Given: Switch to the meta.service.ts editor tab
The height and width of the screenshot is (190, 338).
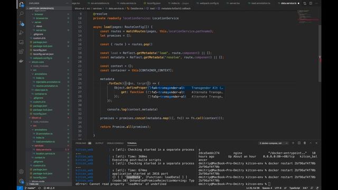Looking at the screenshot, I should click(x=127, y=4).
